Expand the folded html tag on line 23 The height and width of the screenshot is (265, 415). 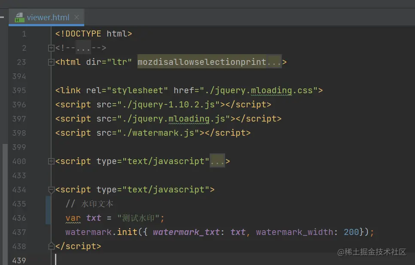point(51,62)
